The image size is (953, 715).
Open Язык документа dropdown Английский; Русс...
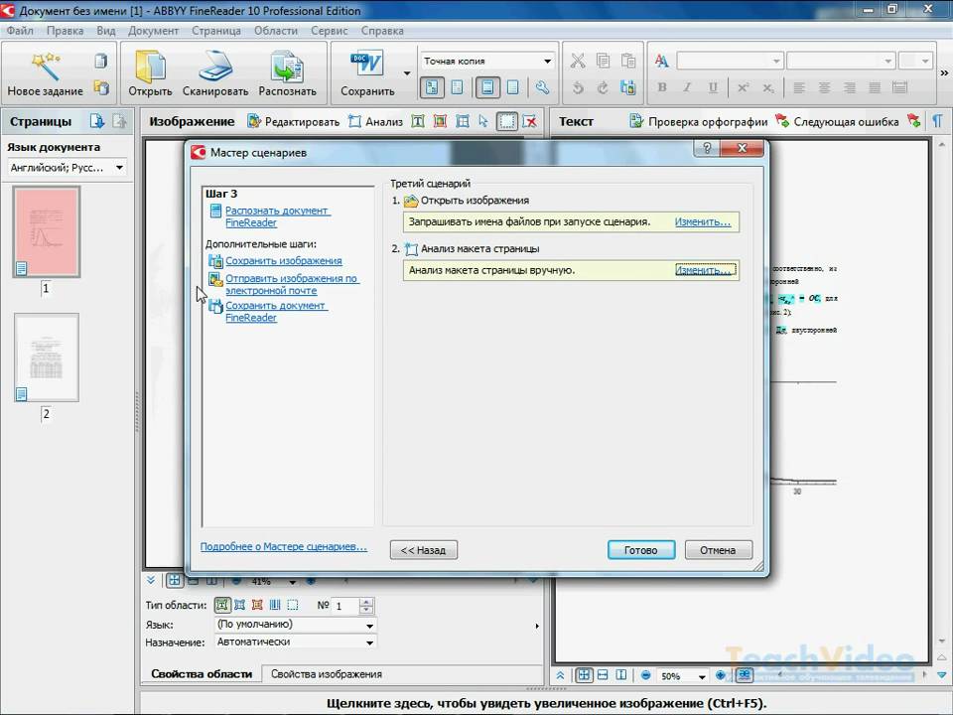pos(67,167)
